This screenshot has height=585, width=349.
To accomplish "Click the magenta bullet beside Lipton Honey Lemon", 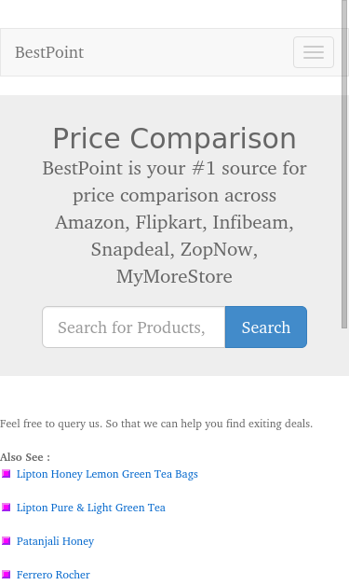I will tap(6, 474).
